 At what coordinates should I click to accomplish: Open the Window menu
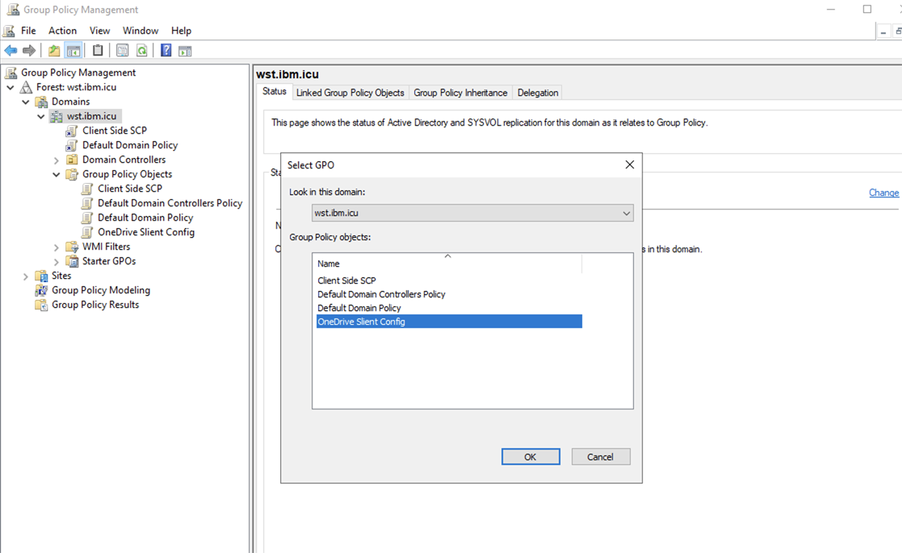(x=141, y=31)
